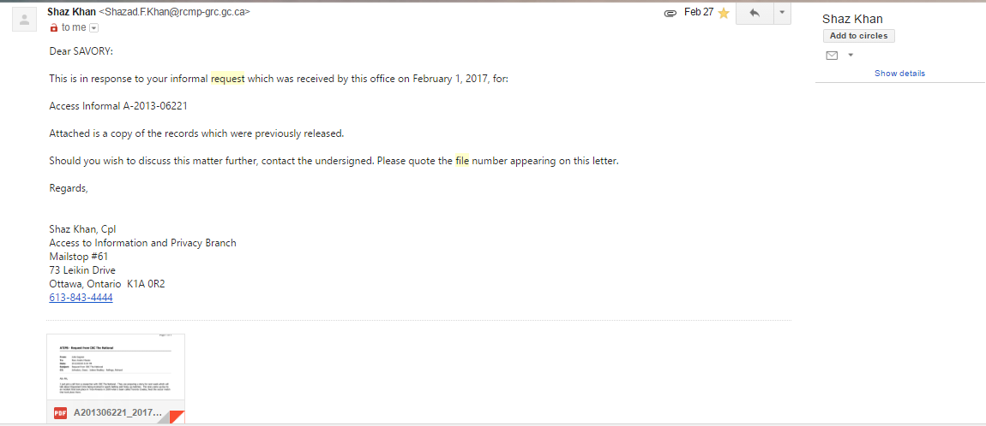
Task: Open the Show details link
Action: 899,74
